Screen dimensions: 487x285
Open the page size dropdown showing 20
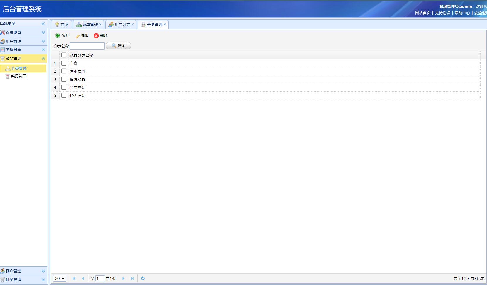60,279
